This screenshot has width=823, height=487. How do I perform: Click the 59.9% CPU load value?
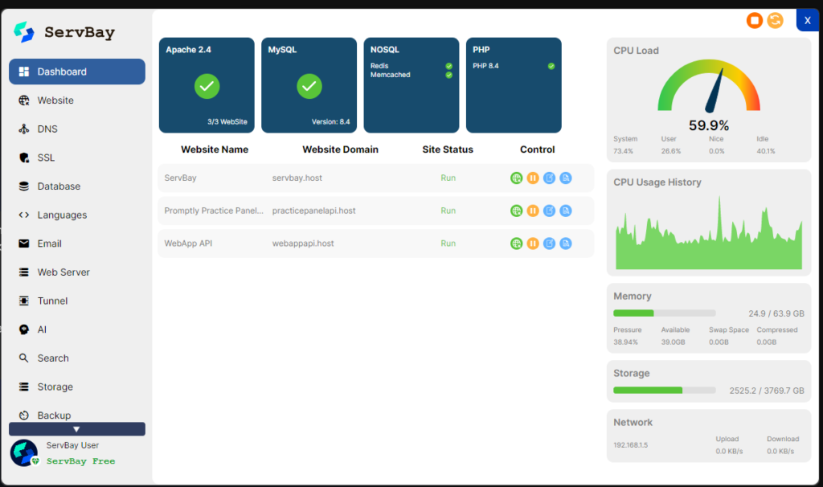[x=709, y=125]
